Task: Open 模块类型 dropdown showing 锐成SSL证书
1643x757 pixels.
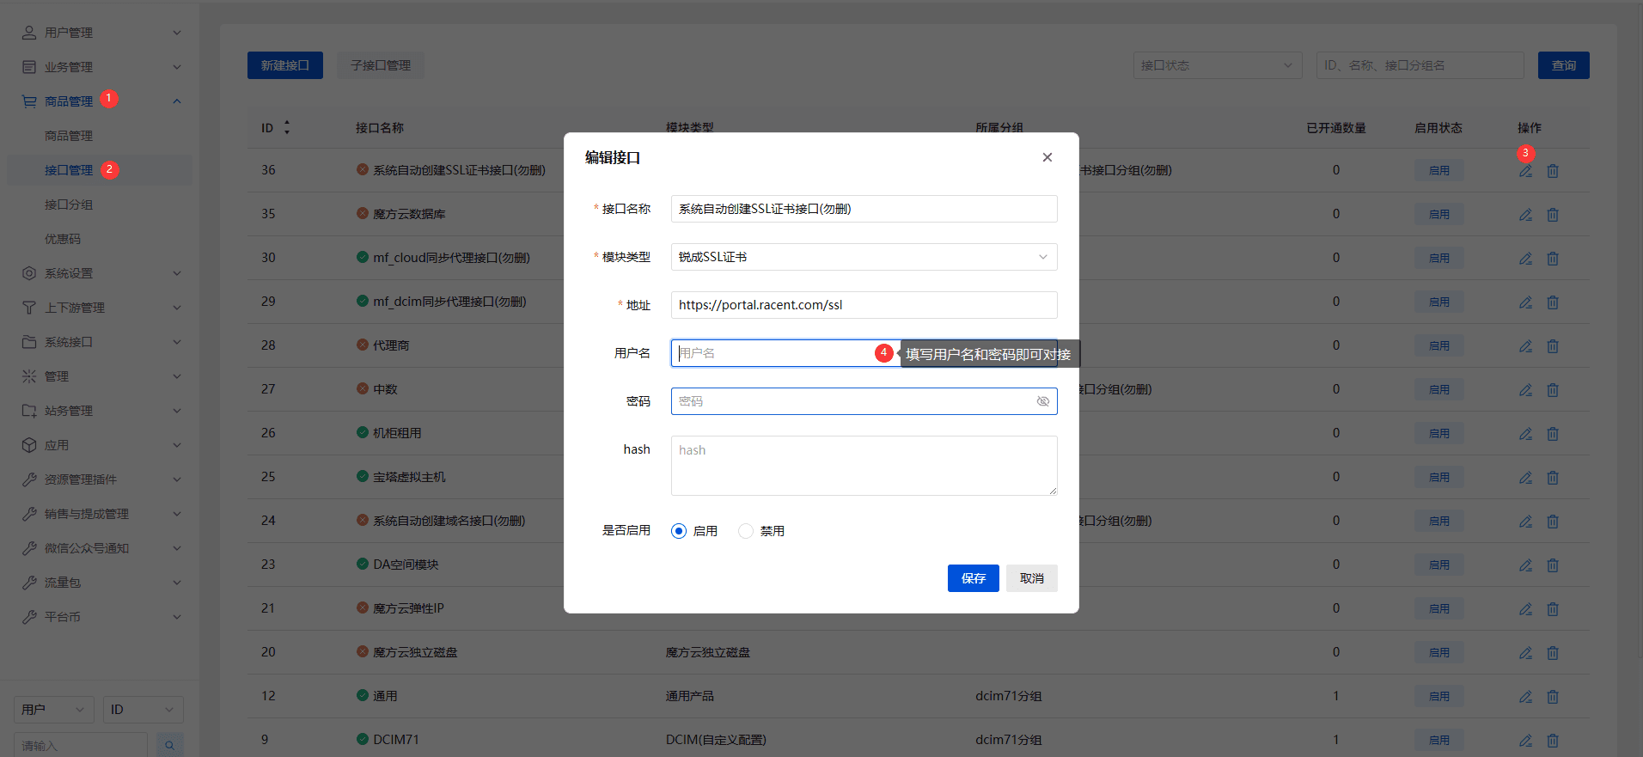Action: click(864, 257)
